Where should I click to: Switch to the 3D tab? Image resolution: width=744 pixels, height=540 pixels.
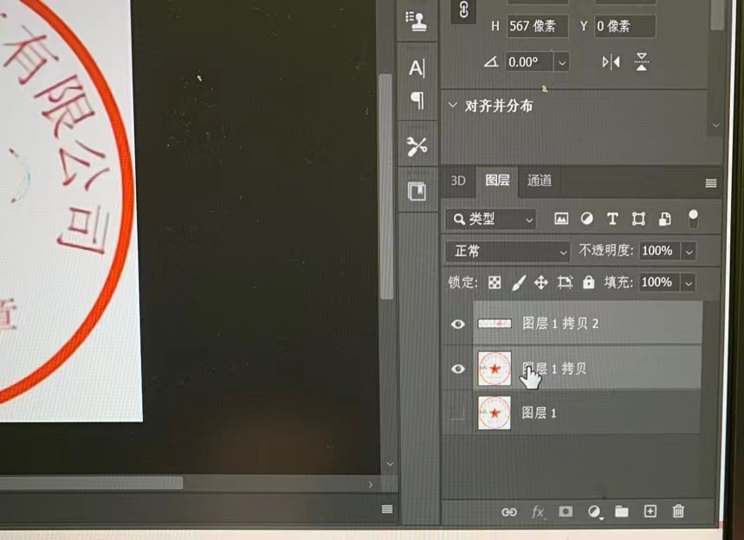point(458,181)
